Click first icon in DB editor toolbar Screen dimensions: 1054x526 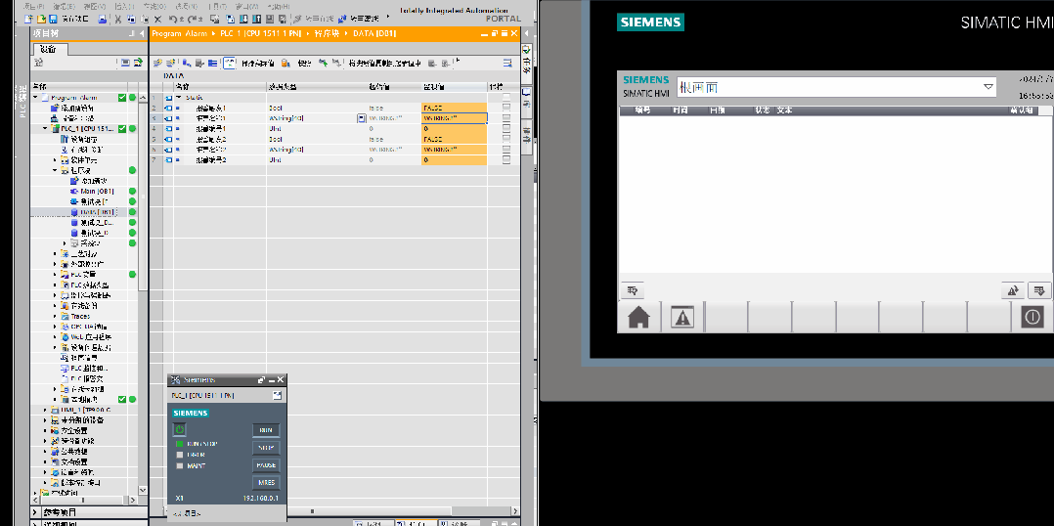158,64
